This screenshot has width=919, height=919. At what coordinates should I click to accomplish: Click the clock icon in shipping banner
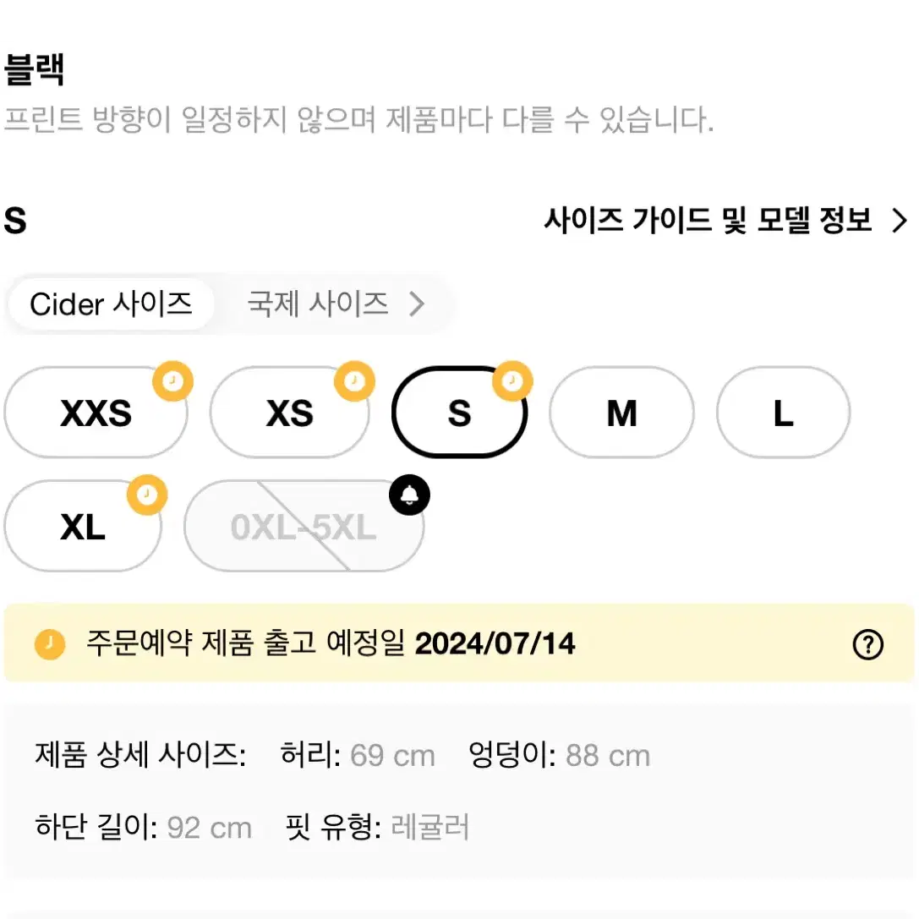50,645
